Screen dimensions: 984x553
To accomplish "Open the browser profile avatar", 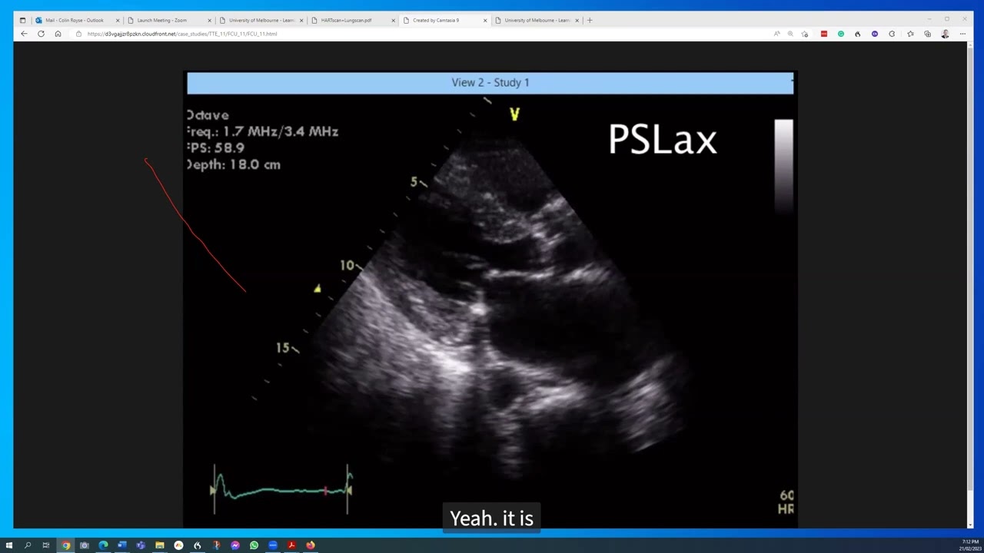I will tap(946, 34).
